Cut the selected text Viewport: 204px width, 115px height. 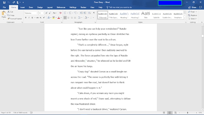[x=10, y=12]
